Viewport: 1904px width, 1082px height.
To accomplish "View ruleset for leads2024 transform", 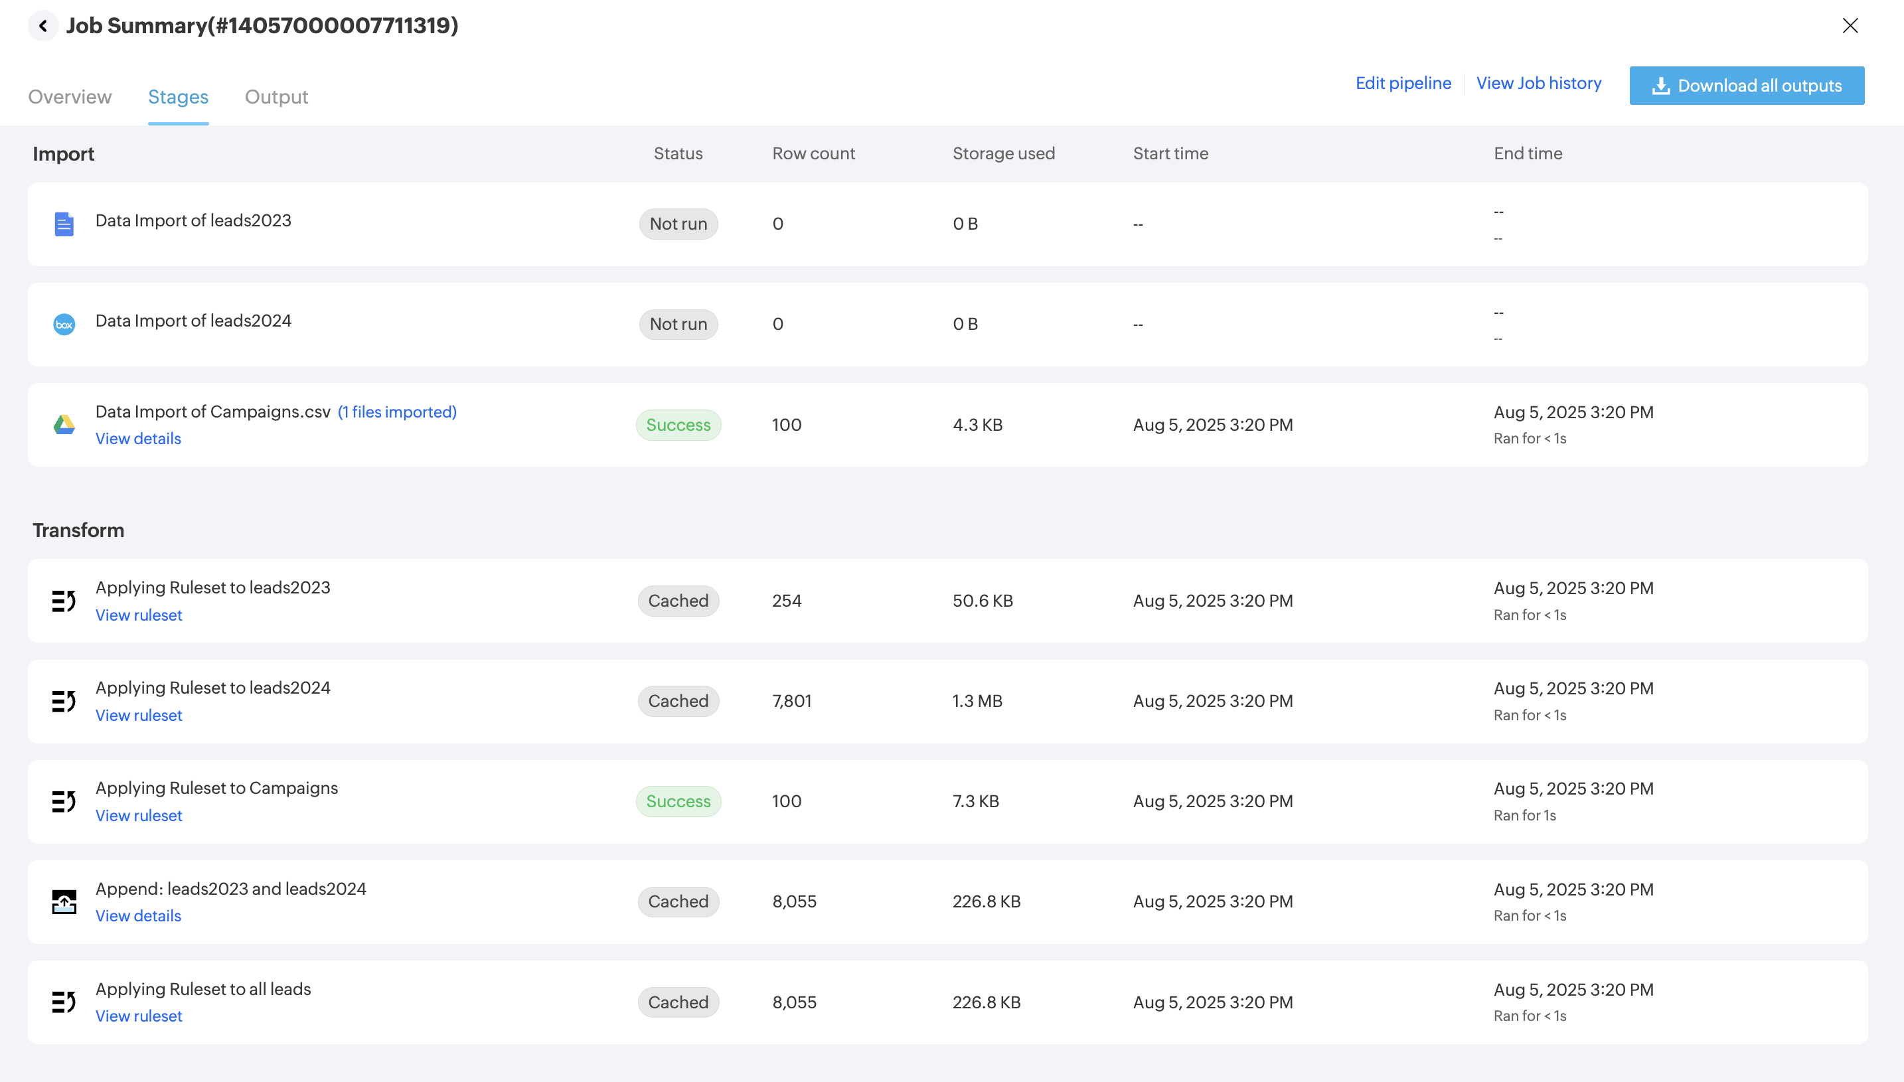I will pyautogui.click(x=139, y=715).
